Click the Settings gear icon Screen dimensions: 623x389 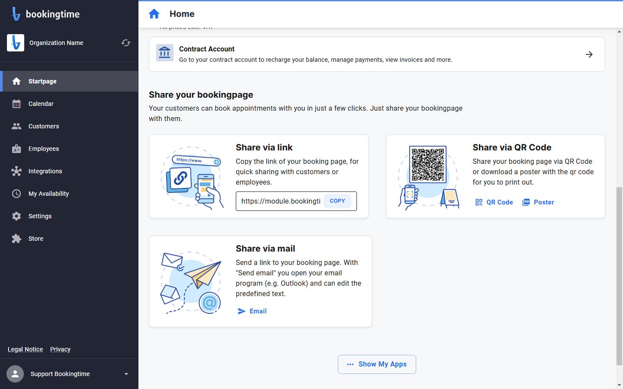pos(16,216)
